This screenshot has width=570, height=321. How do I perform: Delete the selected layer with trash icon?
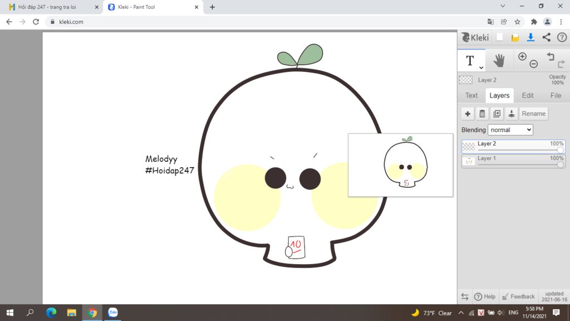pos(482,114)
